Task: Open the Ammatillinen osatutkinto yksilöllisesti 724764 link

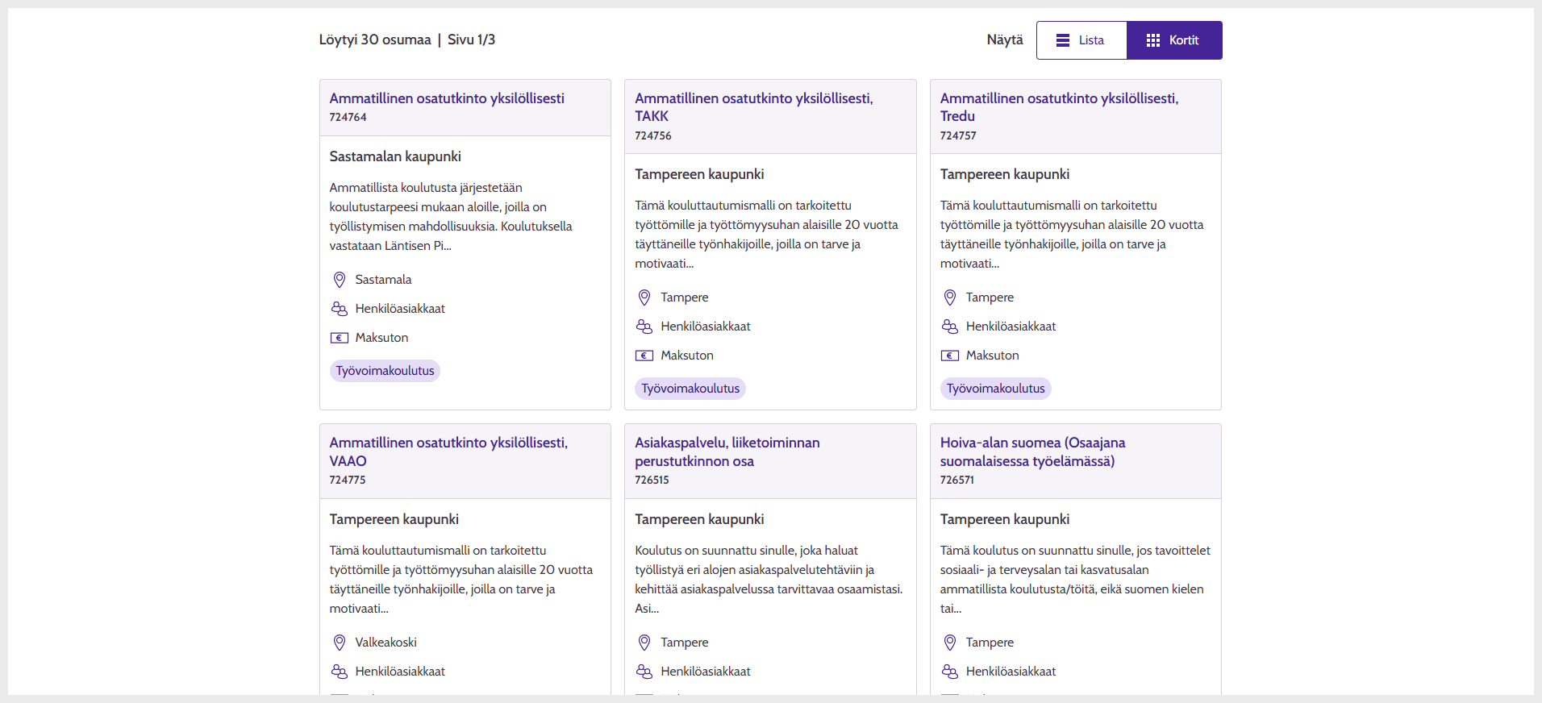Action: coord(447,98)
